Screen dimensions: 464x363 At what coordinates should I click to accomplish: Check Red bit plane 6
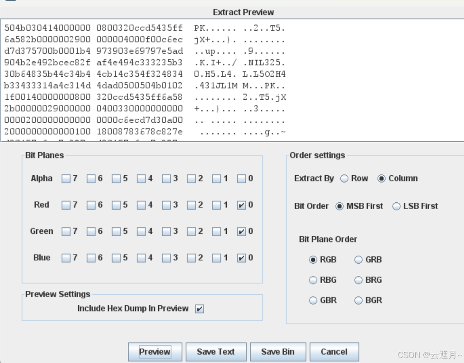[91, 205]
